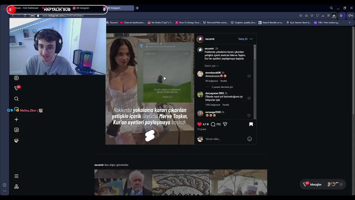355x200 pixels.
Task: Expand the Senin için dropdown
Action: coord(212,66)
